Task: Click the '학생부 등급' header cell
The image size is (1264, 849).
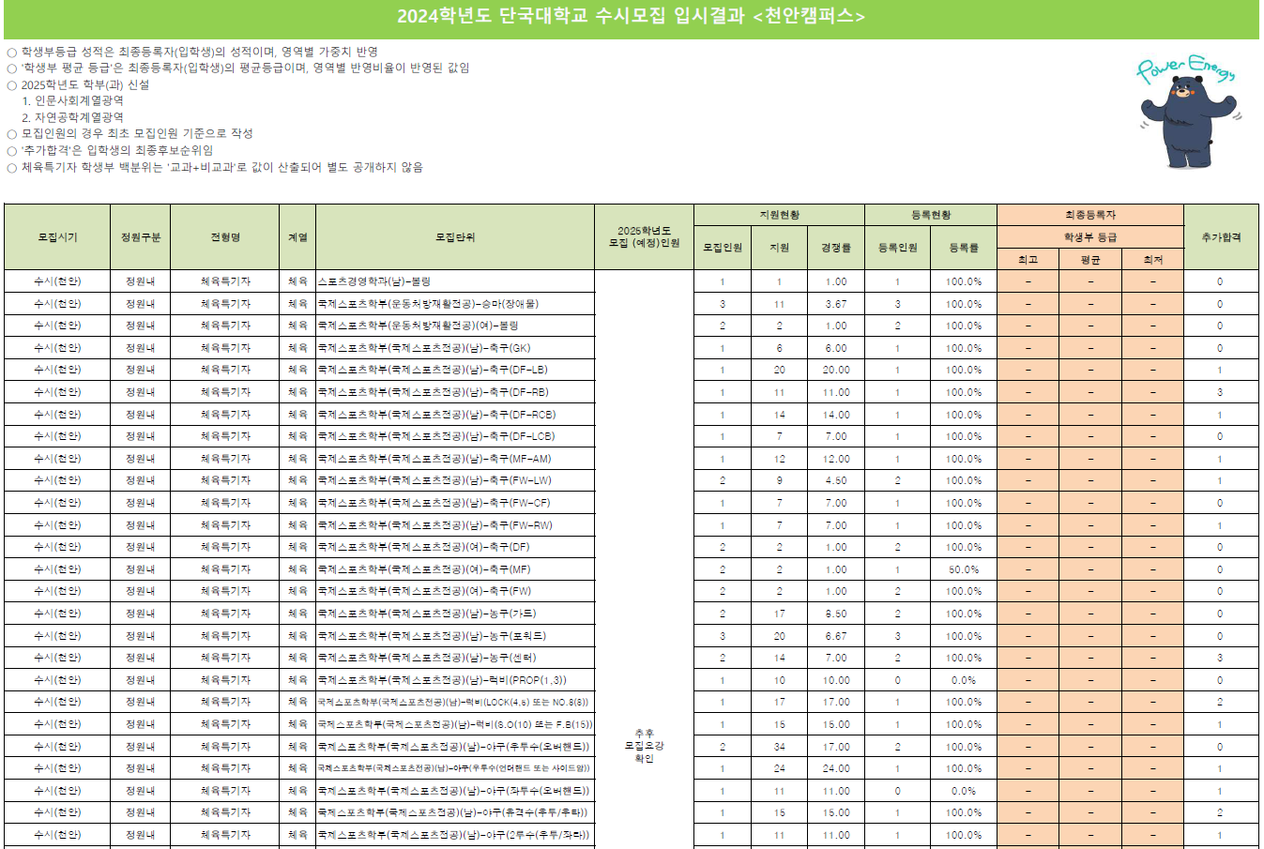Action: coord(1090,237)
